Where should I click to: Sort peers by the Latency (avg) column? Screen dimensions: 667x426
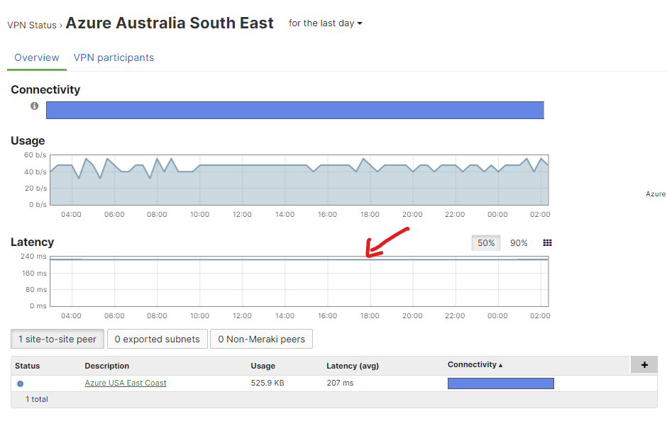[352, 366]
